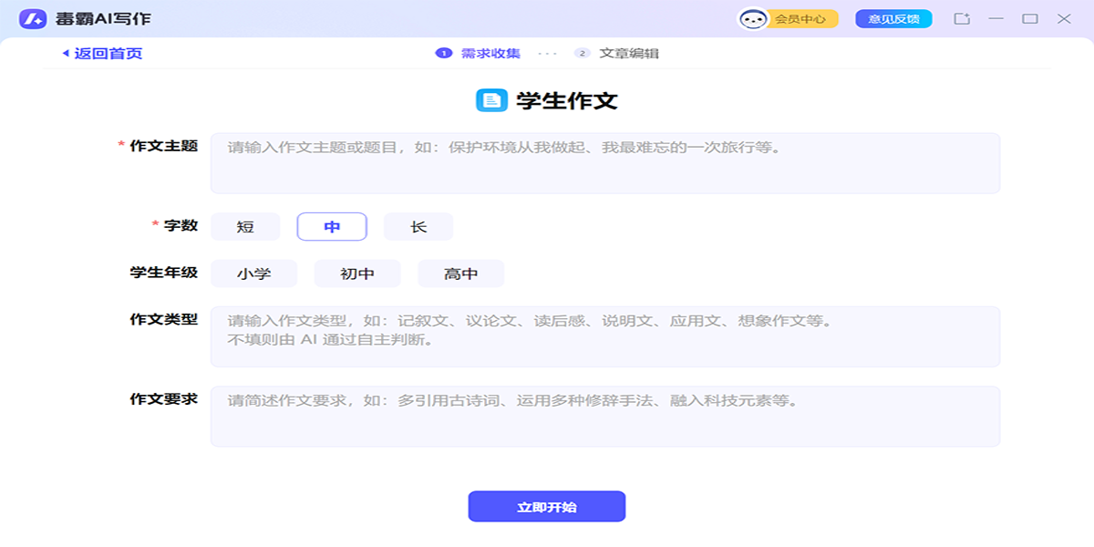Pick 小学 as student grade
1094x547 pixels.
click(x=253, y=273)
